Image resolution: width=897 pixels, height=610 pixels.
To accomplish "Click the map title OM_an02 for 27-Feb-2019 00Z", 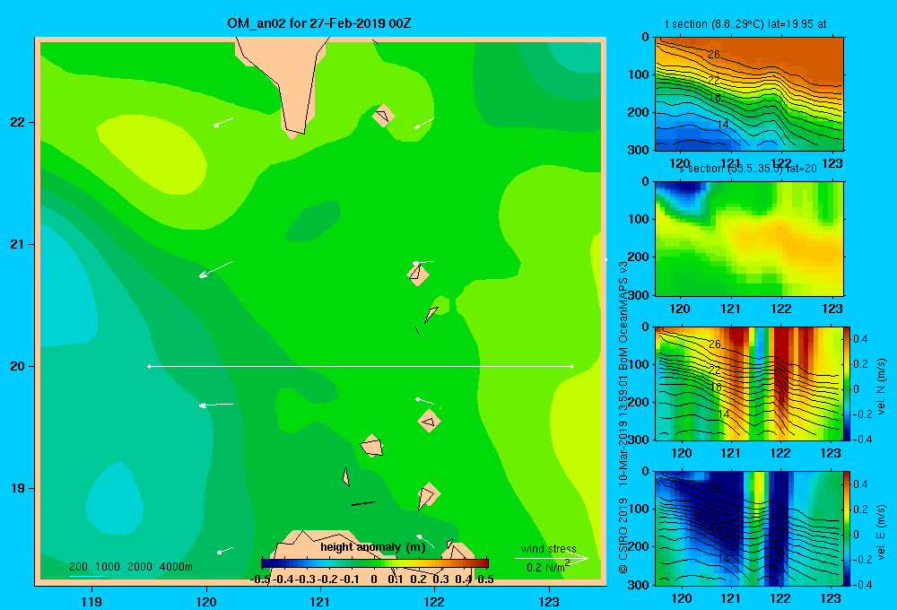I will click(x=318, y=23).
